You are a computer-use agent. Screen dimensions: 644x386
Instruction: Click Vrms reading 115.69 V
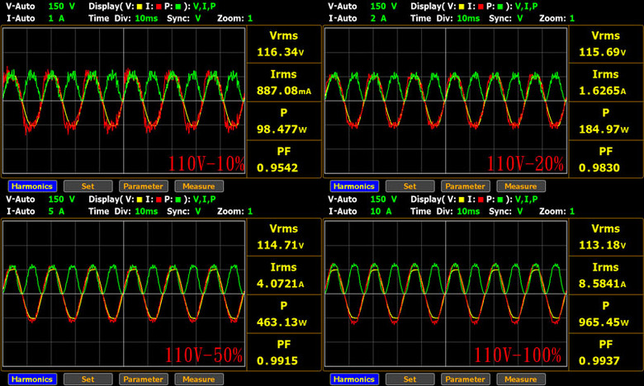click(x=603, y=52)
